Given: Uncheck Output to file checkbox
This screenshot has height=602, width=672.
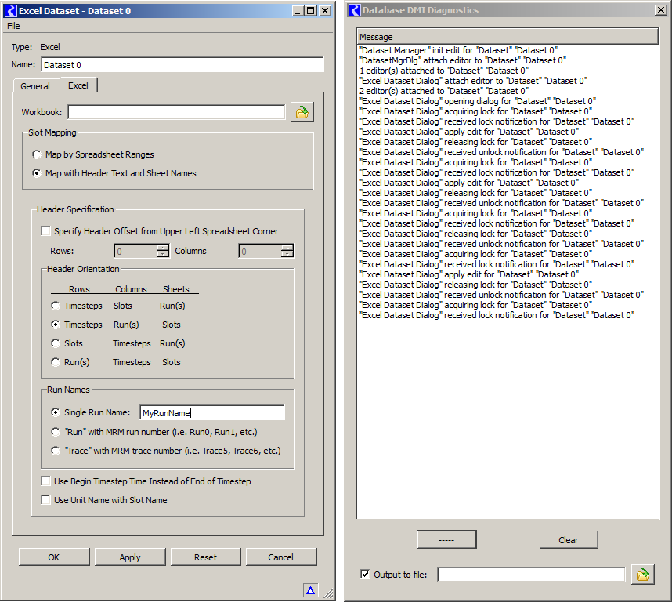Looking at the screenshot, I should tap(365, 574).
